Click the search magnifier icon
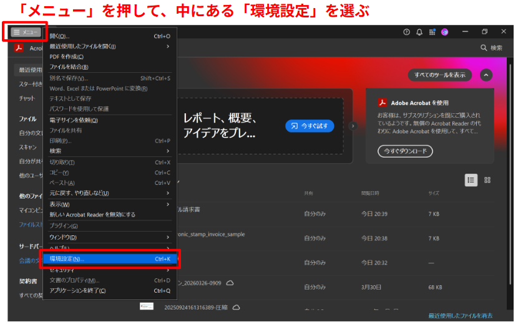518x325 pixels. [484, 48]
